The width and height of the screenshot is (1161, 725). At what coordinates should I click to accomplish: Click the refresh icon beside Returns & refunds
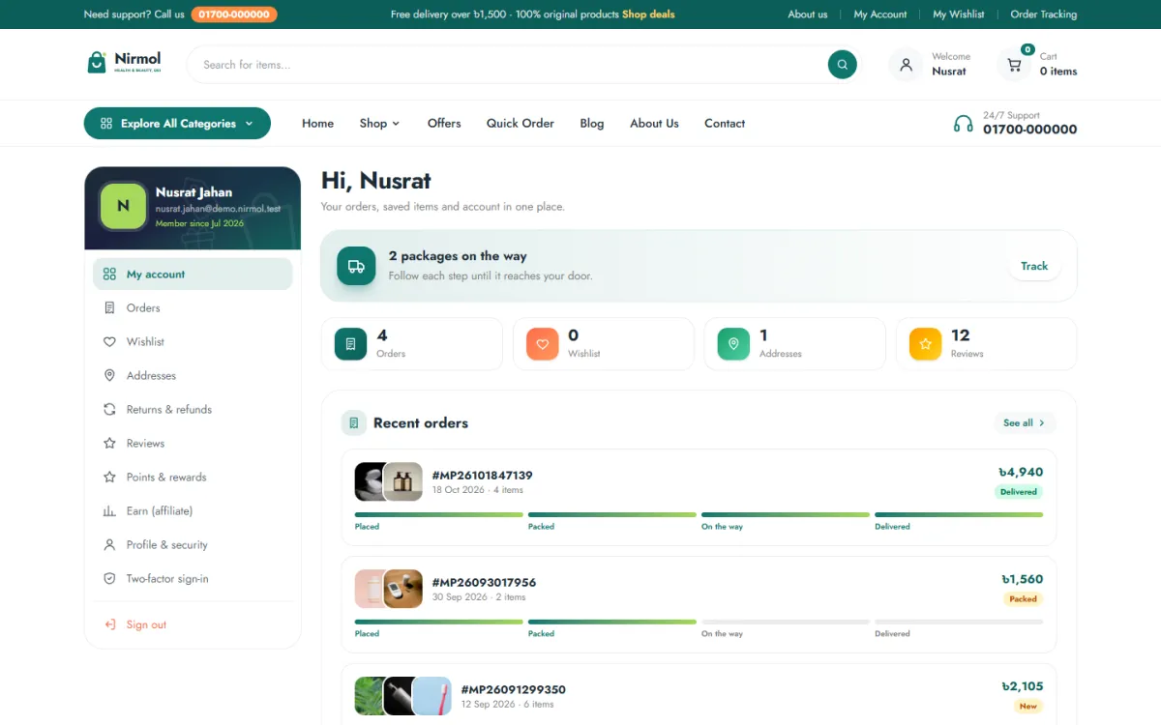coord(109,409)
